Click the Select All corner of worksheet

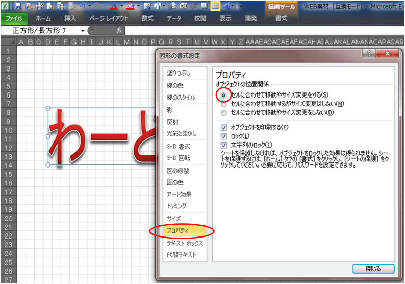pos(9,42)
